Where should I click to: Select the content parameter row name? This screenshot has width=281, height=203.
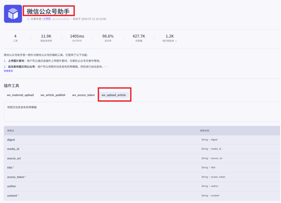click(13, 196)
